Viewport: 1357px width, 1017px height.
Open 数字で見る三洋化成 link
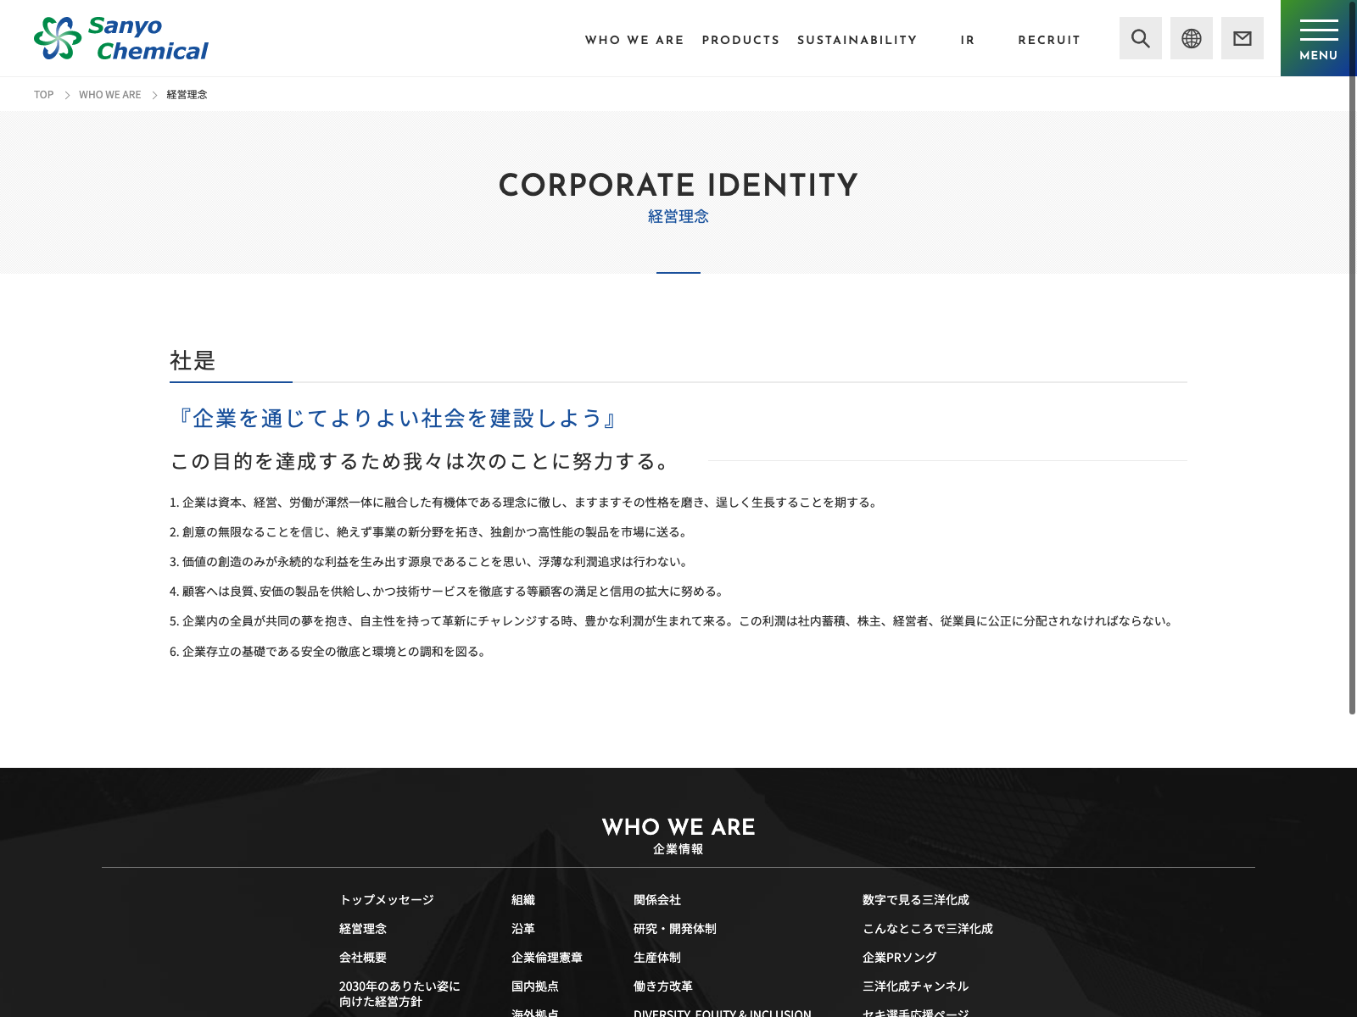click(916, 900)
